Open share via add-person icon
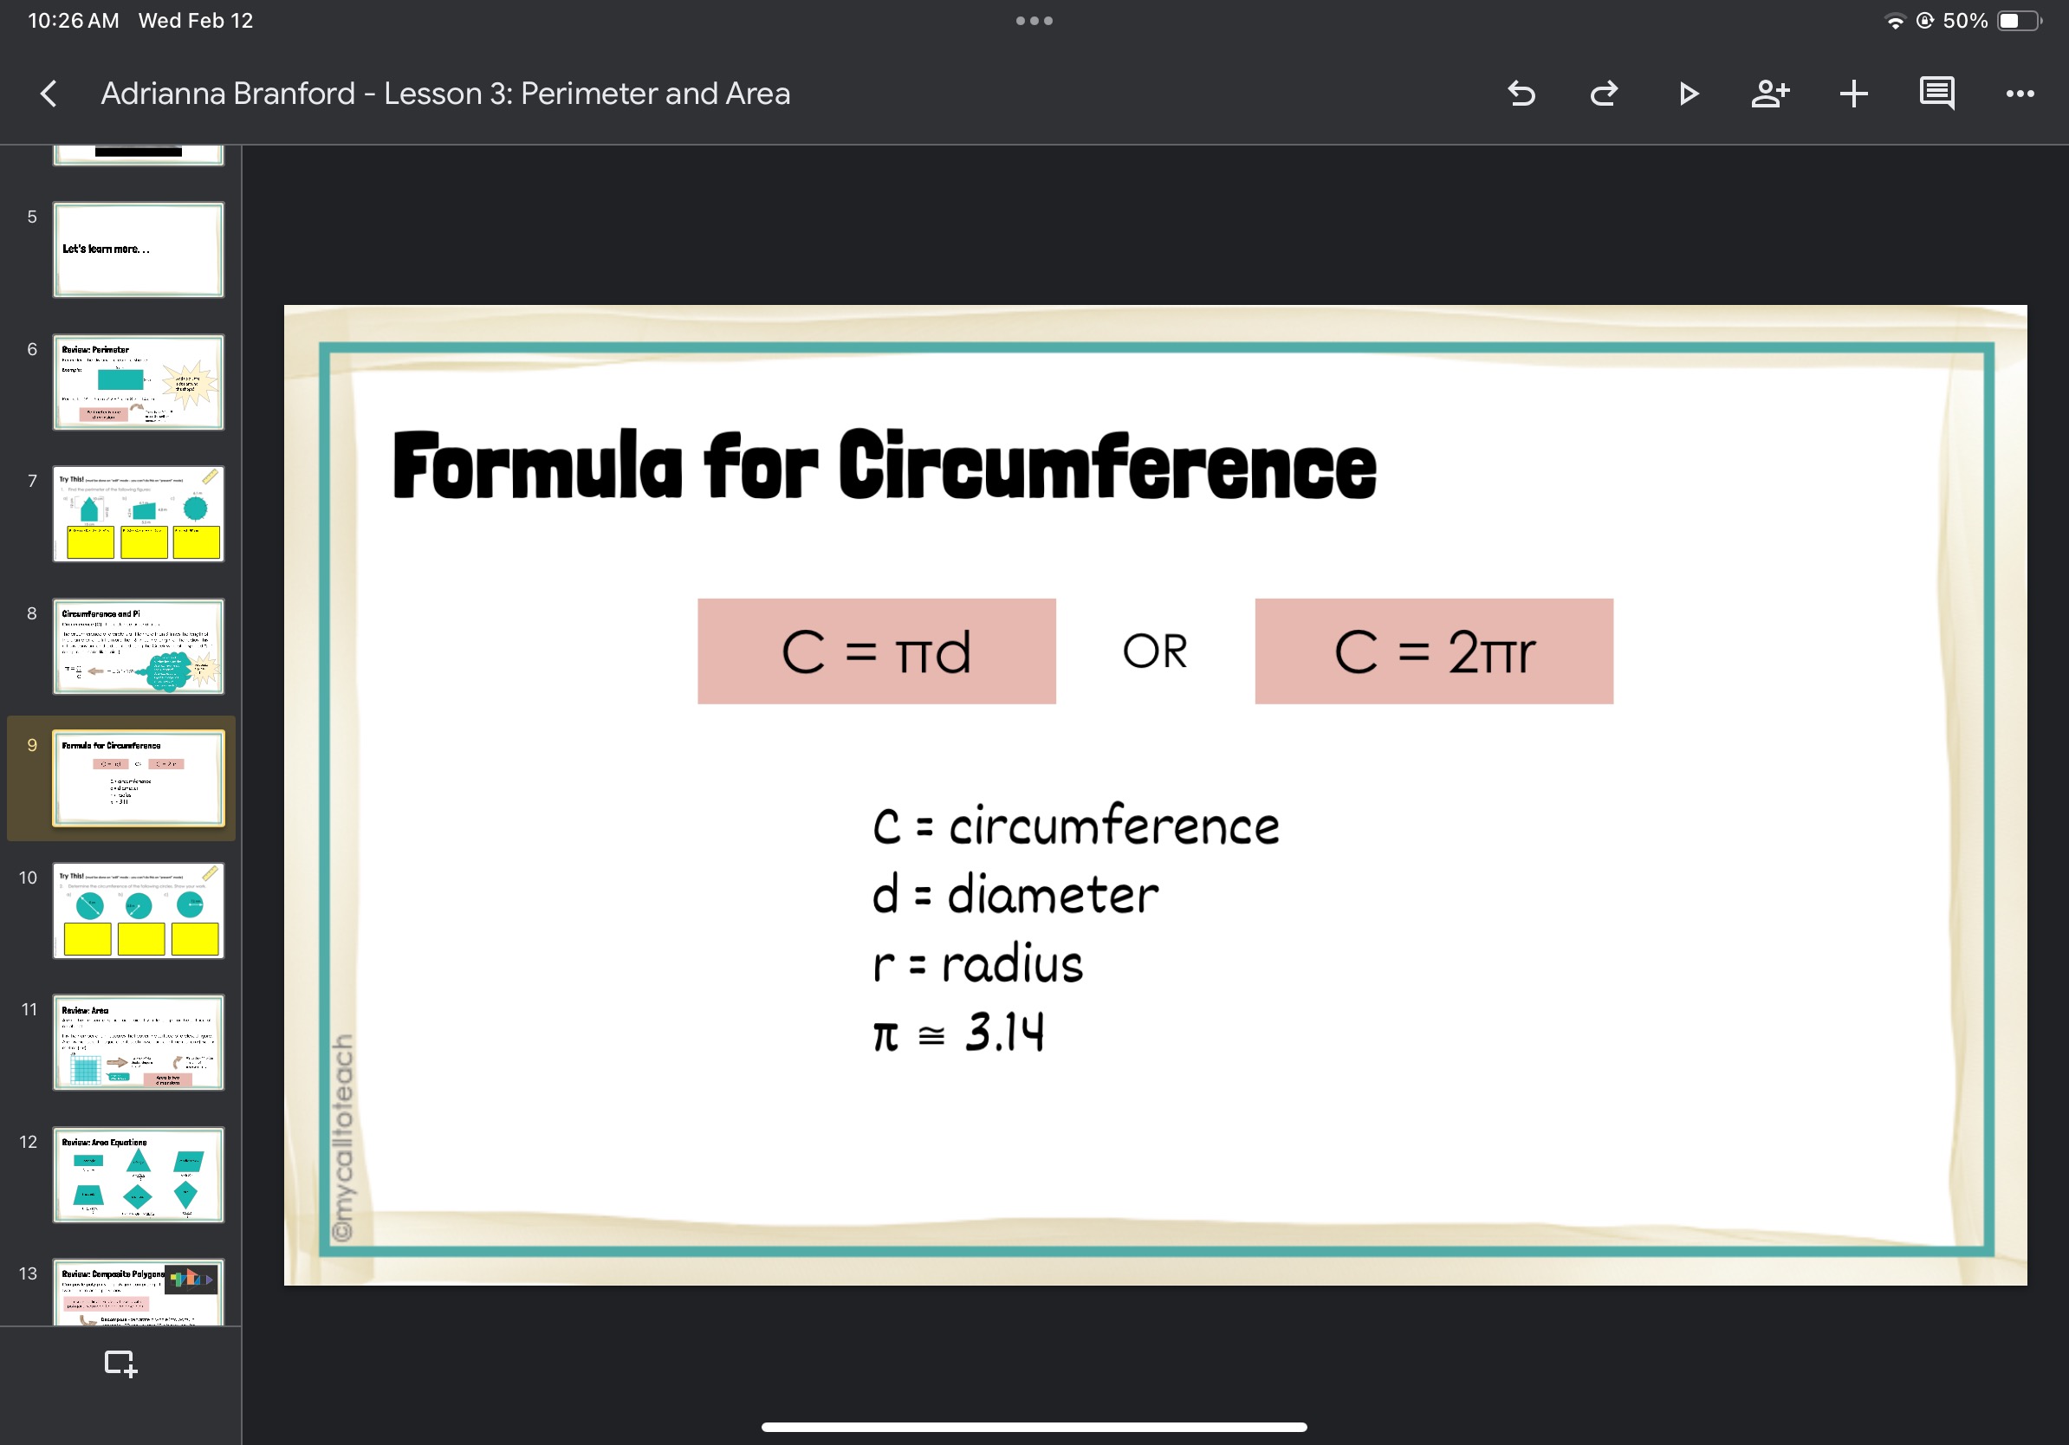Image resolution: width=2069 pixels, height=1445 pixels. coord(1770,94)
